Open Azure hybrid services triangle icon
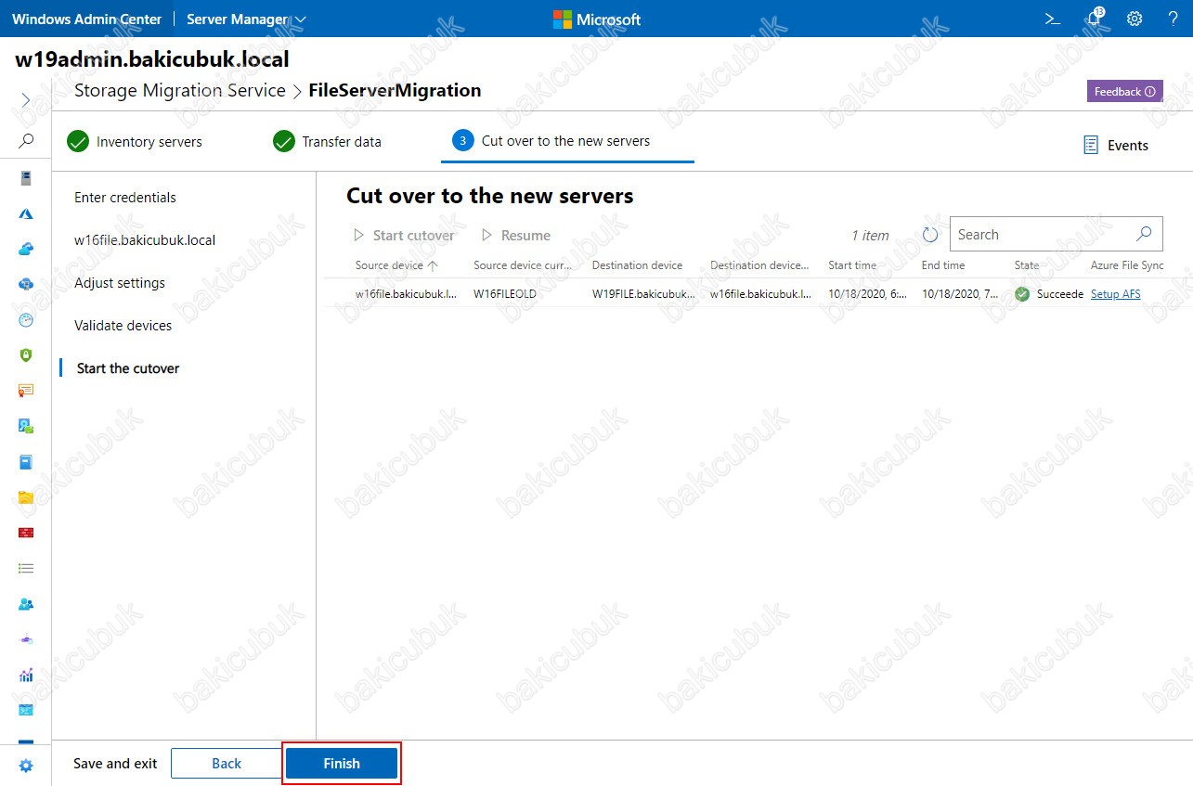 [x=26, y=213]
